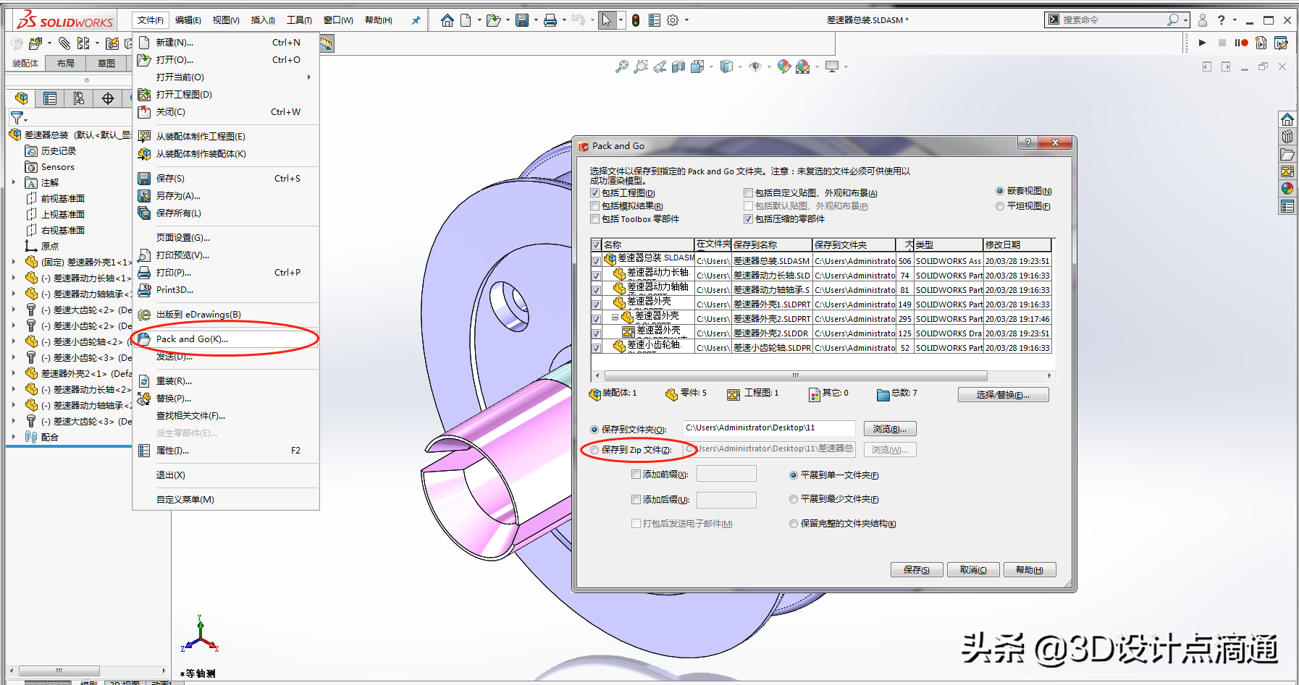
Task: Click the View Settings monitor icon
Action: point(832,67)
